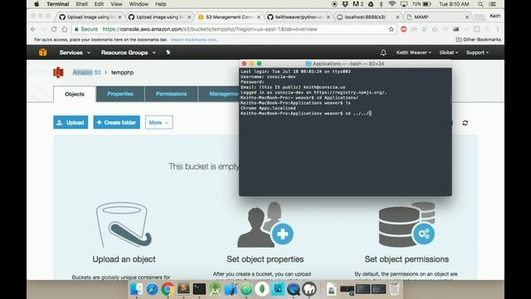Bookmark this page with the star

[x=392, y=29]
